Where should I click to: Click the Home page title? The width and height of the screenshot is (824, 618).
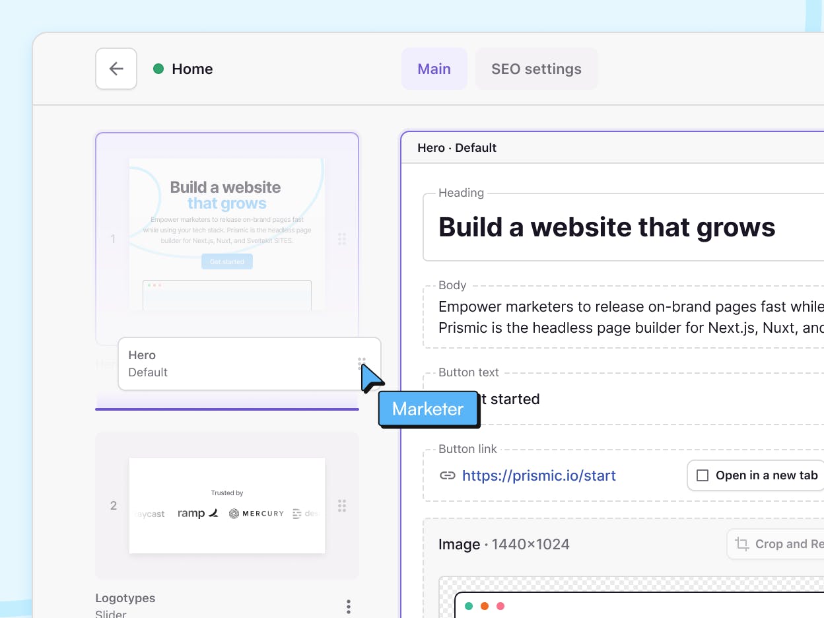192,69
